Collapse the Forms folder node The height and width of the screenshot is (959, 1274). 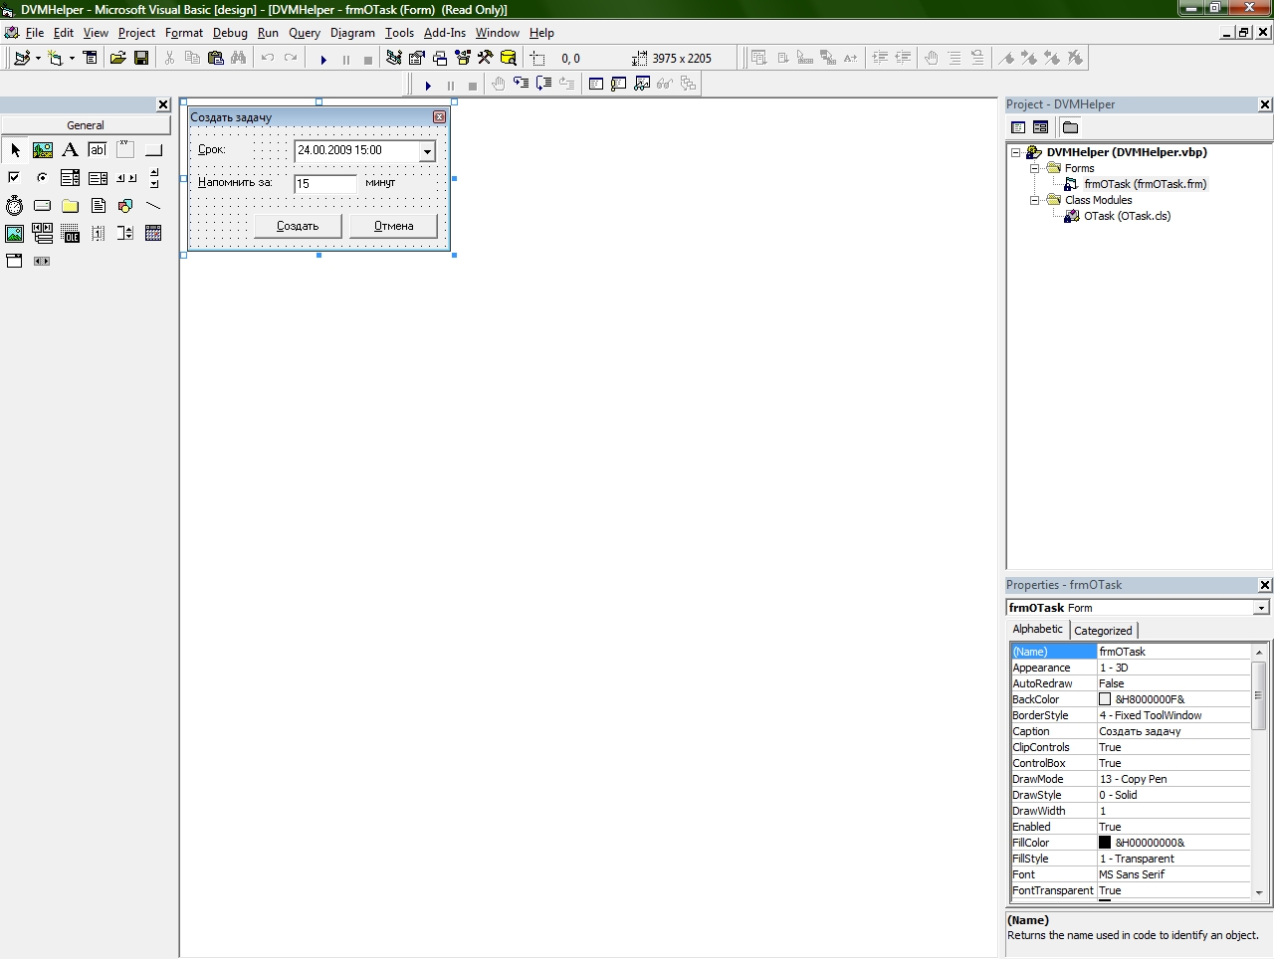tap(1035, 169)
